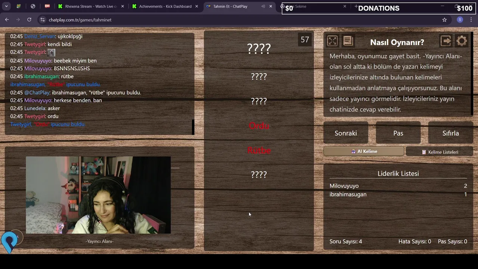Screen dimensions: 478x269
Task: Click the Sonraki button
Action: click(346, 133)
